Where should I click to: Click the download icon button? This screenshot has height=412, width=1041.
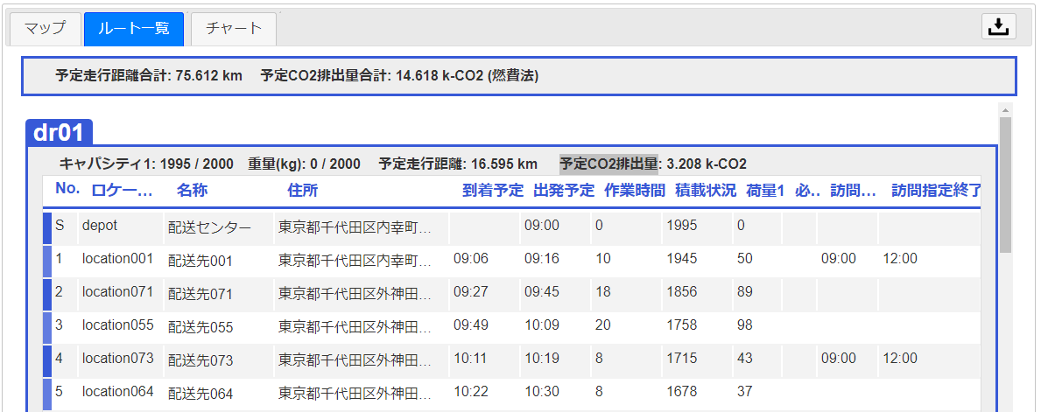click(x=998, y=27)
